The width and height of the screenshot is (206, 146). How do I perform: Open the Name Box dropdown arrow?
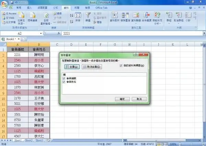coord(41,33)
